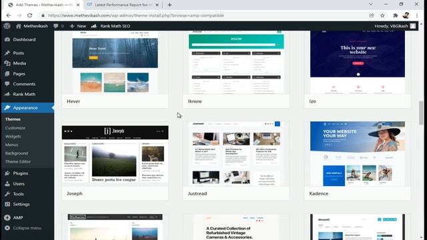Image resolution: width=427 pixels, height=240 pixels.
Task: Select the Justread theme thumbnail
Action: [236, 154]
